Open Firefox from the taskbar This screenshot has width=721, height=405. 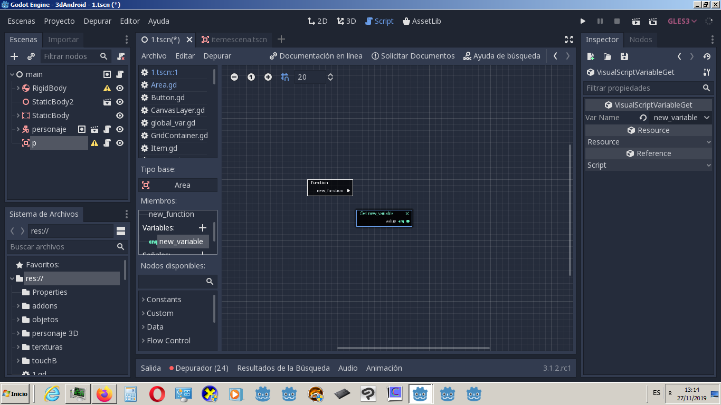[105, 394]
